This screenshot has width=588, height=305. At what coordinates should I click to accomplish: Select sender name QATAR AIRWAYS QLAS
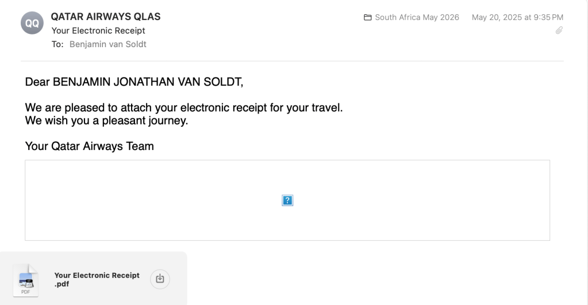pos(106,17)
